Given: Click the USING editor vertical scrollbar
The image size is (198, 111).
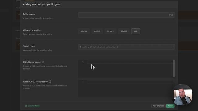Looking at the screenshot, I should click(x=174, y=69).
